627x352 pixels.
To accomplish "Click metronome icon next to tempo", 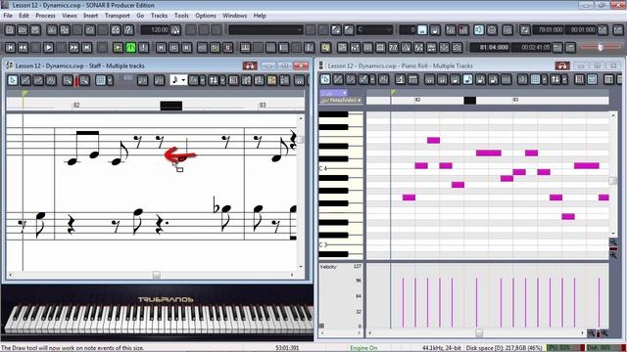I will [x=175, y=30].
